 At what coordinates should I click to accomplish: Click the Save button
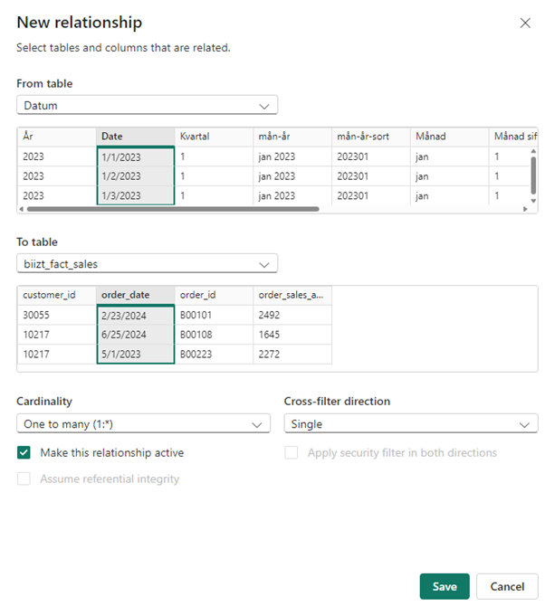pyautogui.click(x=444, y=586)
